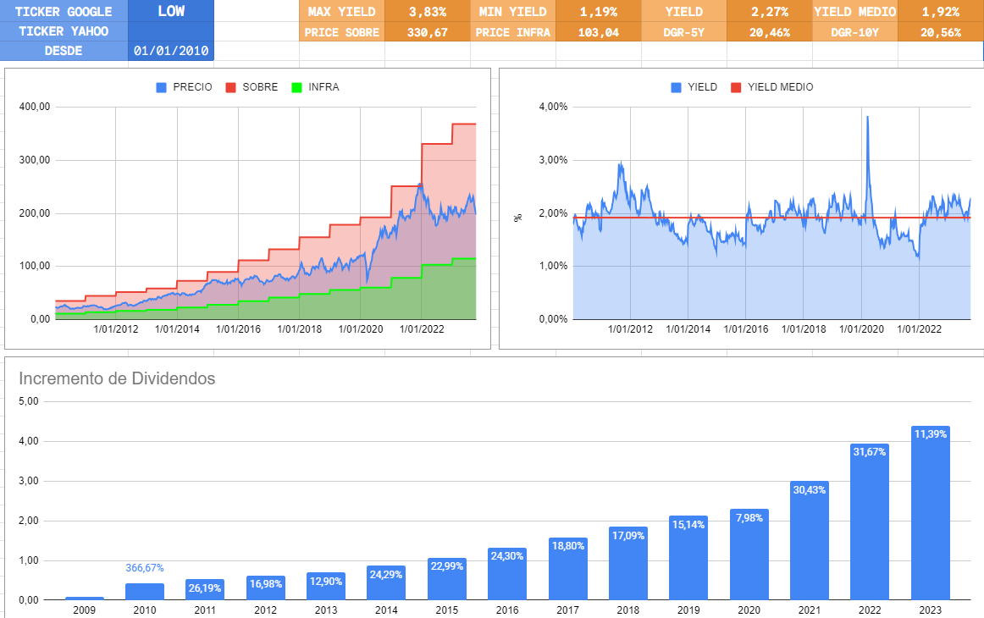984x618 pixels.
Task: Select the 2010 bar showing 366,67%
Action: click(x=144, y=593)
